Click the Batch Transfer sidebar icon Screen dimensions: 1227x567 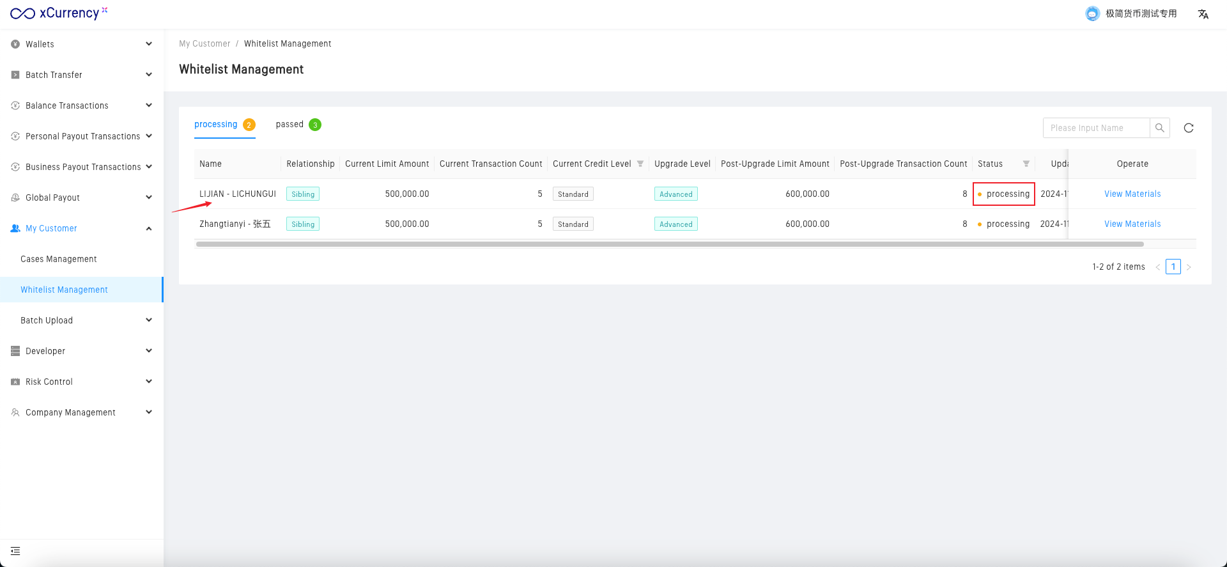(15, 75)
